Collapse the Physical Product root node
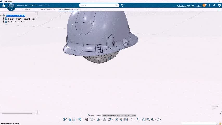This screenshot has height=125, width=222. [x=1, y=16]
